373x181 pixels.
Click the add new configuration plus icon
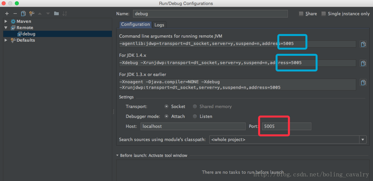(7, 14)
